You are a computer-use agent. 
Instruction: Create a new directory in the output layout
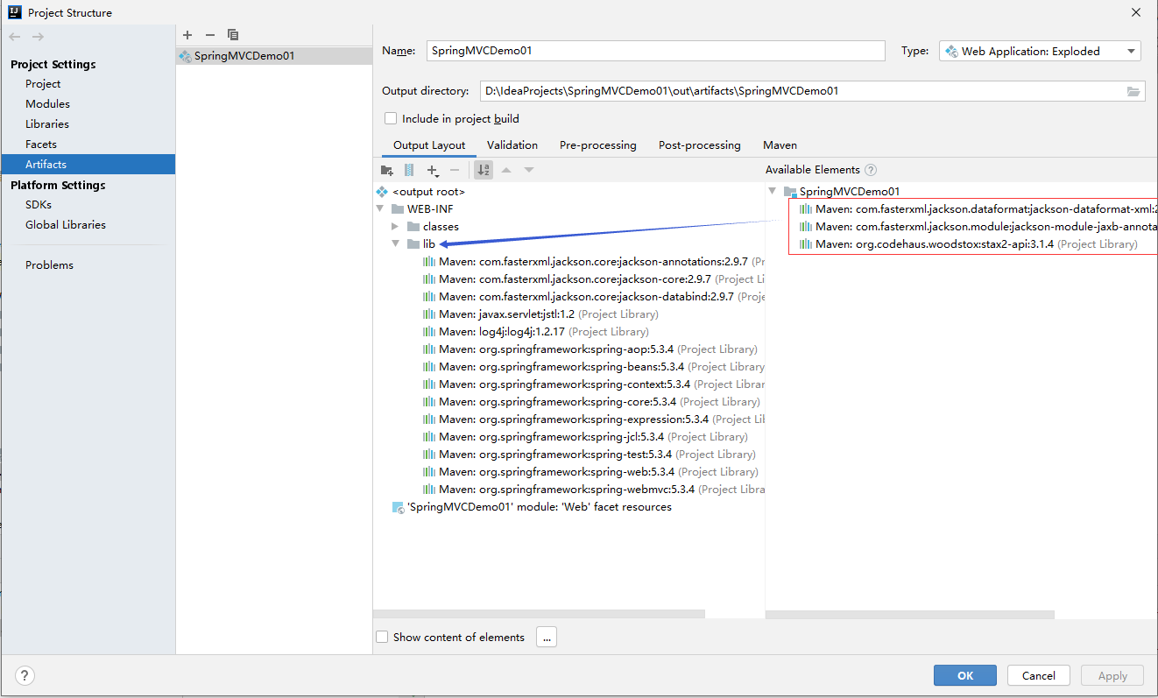point(387,170)
